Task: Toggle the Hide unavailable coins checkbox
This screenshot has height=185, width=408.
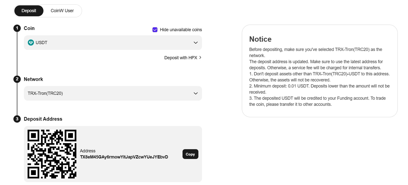Action: point(155,30)
